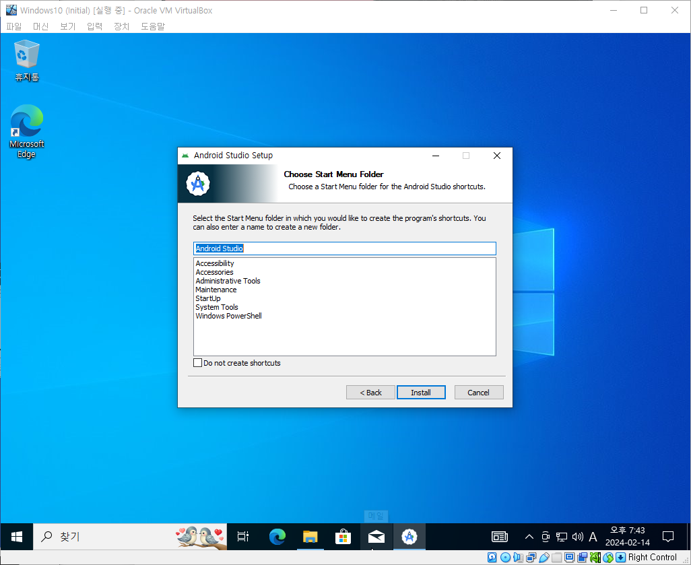Open the VirtualBox 파일 menu
691x565 pixels.
point(14,26)
